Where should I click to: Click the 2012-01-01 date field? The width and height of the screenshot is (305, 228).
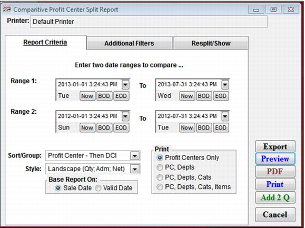89,116
